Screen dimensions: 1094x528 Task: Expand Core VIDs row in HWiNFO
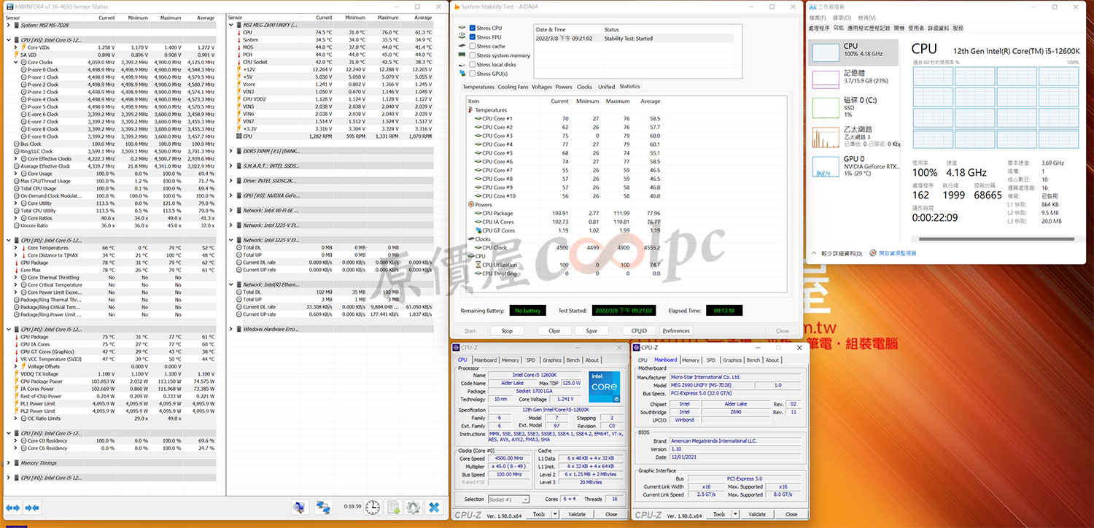16,47
